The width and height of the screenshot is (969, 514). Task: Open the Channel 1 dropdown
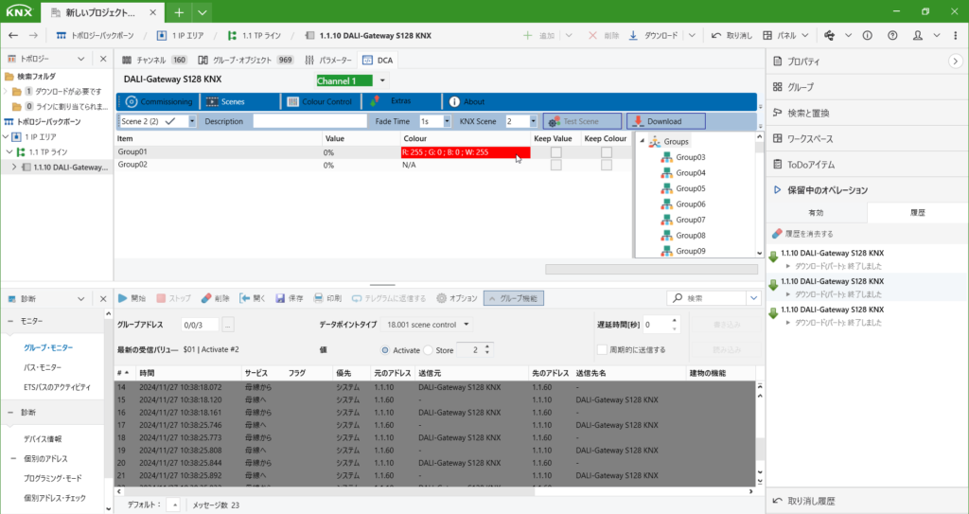coord(382,81)
